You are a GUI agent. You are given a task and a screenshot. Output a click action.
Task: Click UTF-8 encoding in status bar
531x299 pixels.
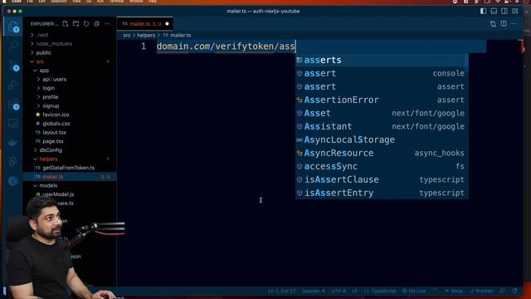(339, 291)
